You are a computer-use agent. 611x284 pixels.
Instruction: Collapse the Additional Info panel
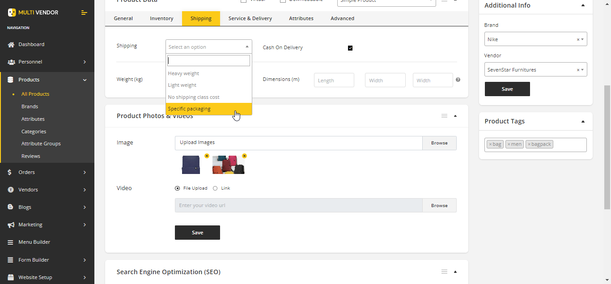[x=583, y=6]
